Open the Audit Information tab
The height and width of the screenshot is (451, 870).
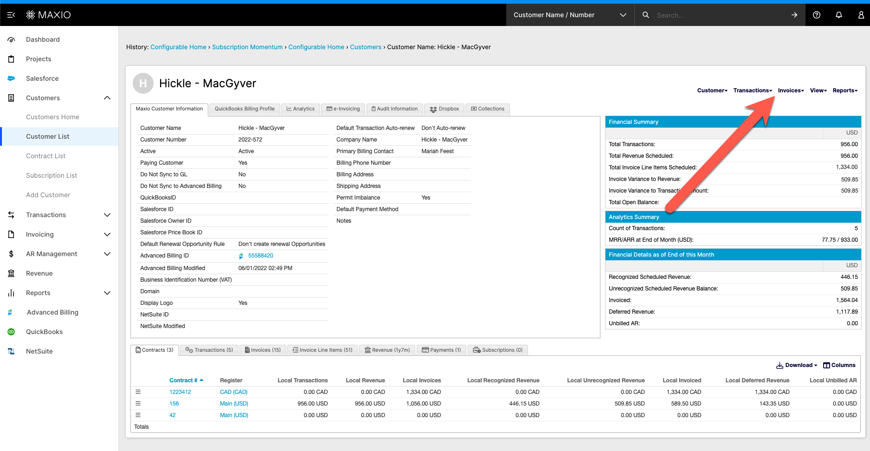(394, 109)
